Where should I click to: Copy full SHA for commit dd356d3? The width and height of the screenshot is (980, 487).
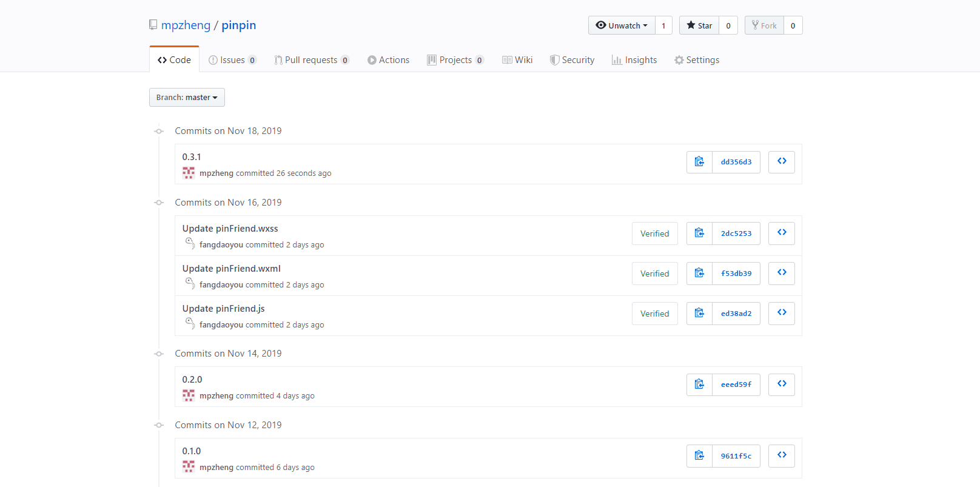pyautogui.click(x=699, y=162)
